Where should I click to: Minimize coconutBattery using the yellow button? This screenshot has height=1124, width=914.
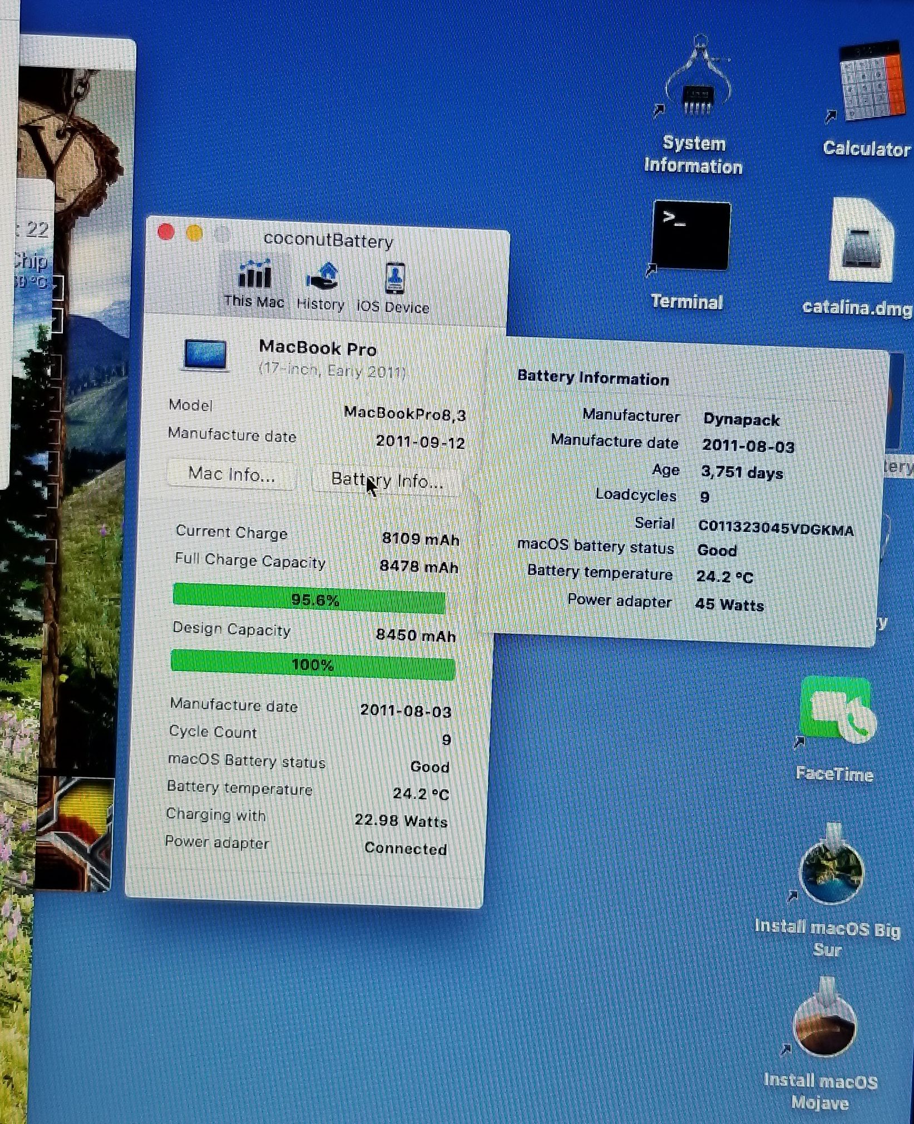coord(194,233)
